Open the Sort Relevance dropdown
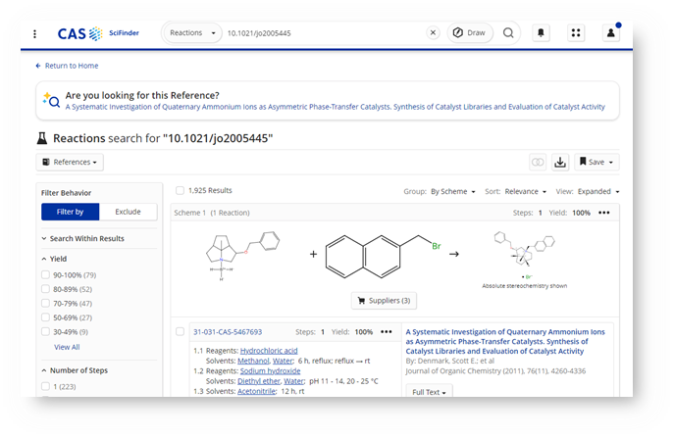Viewport: 674px width, 438px height. click(x=525, y=191)
